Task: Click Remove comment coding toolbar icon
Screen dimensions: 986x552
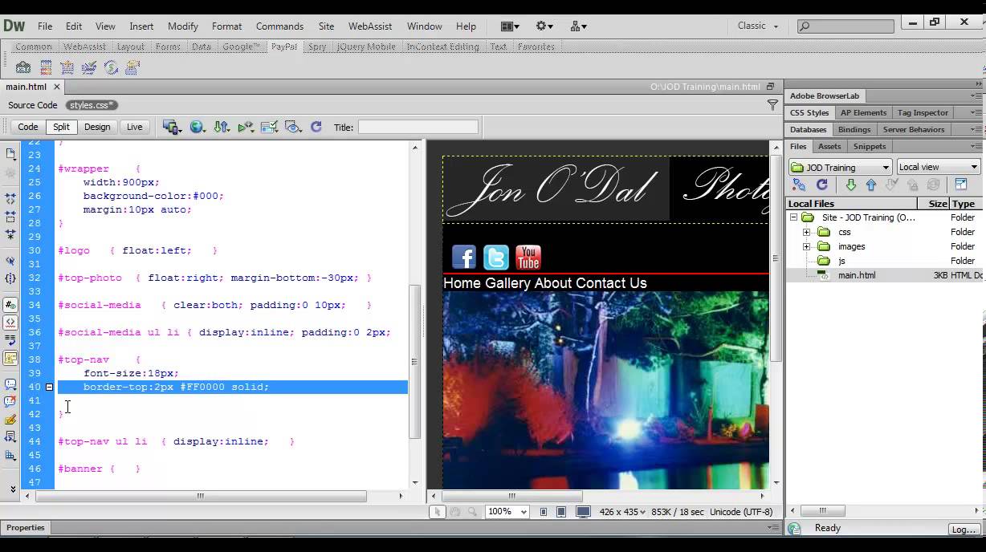Action: 10,402
